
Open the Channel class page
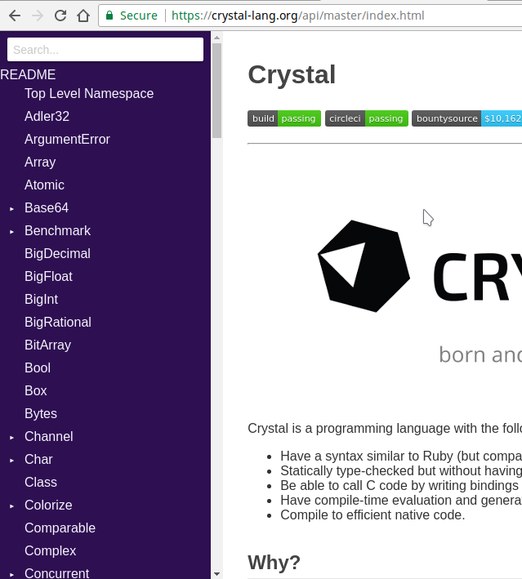49,437
